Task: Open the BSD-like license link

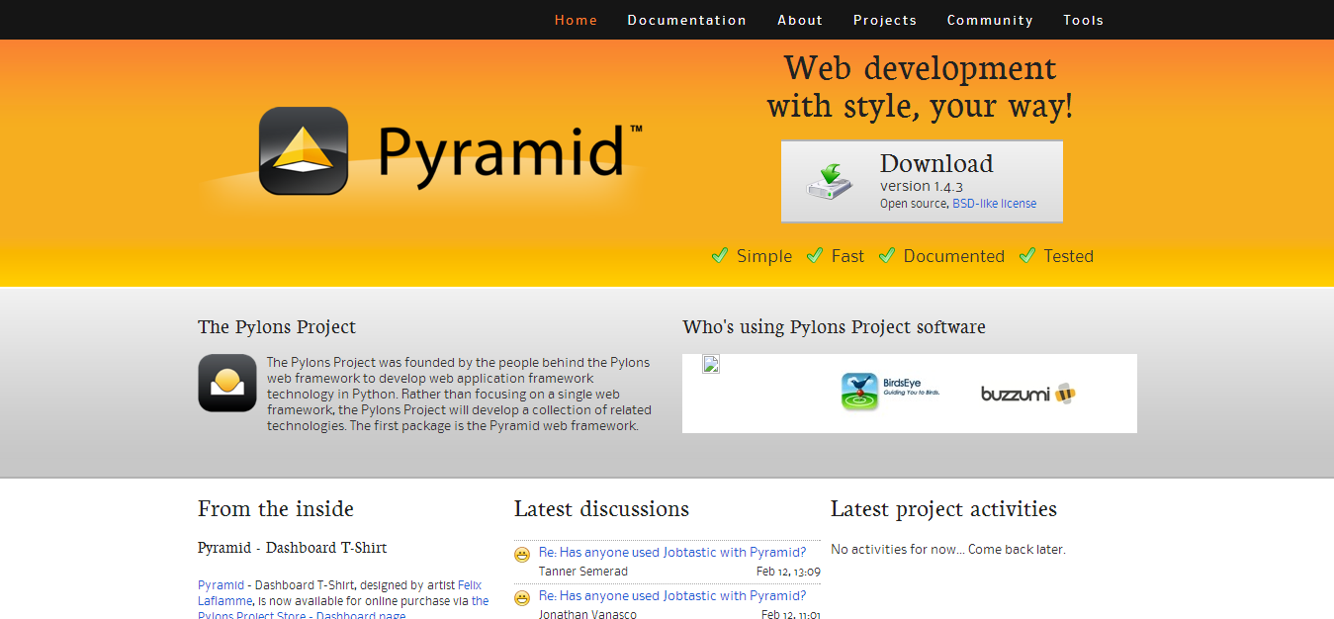Action: tap(994, 204)
